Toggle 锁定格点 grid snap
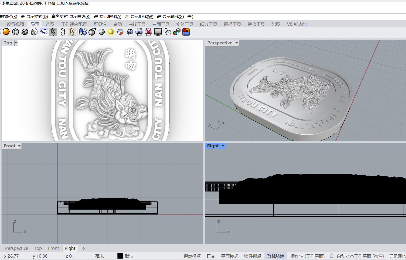 click(192, 256)
